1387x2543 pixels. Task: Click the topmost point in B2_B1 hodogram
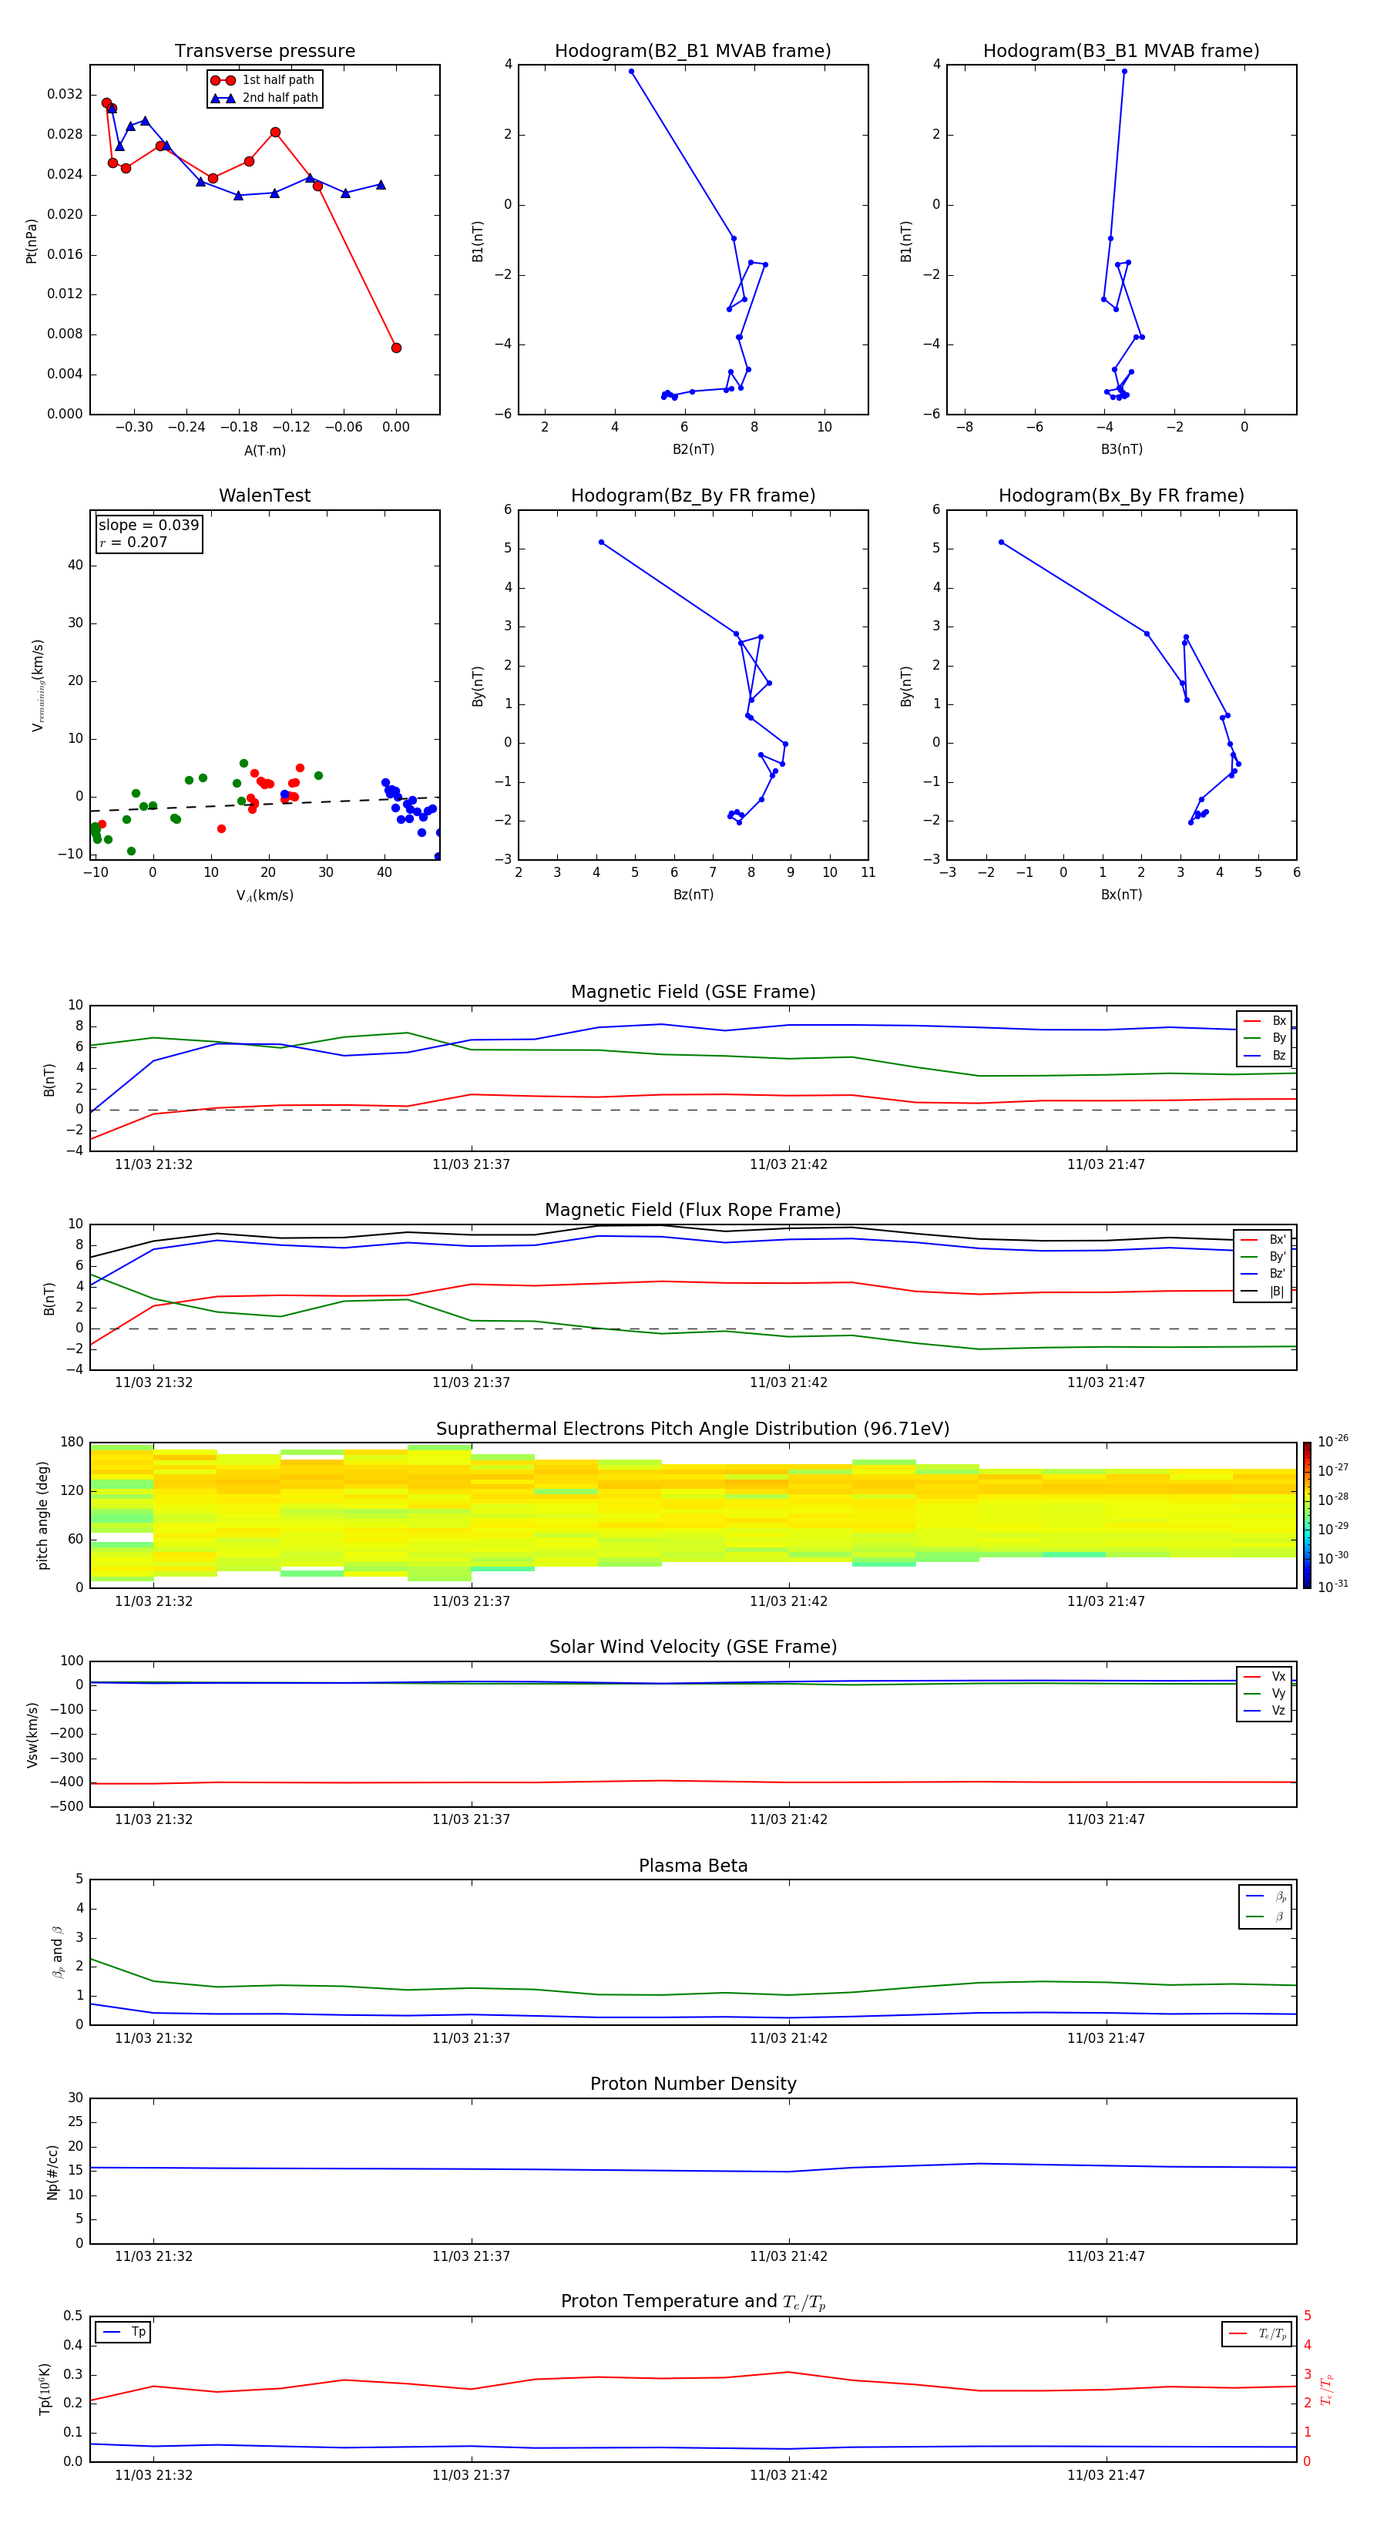[631, 71]
